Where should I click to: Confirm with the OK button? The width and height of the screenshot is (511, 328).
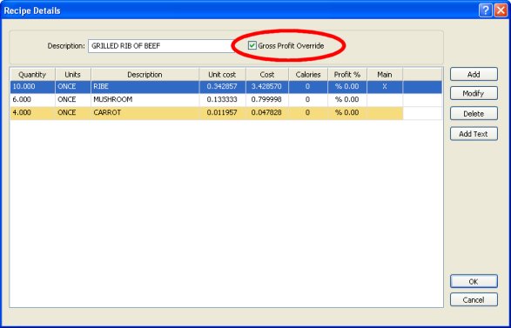click(474, 281)
